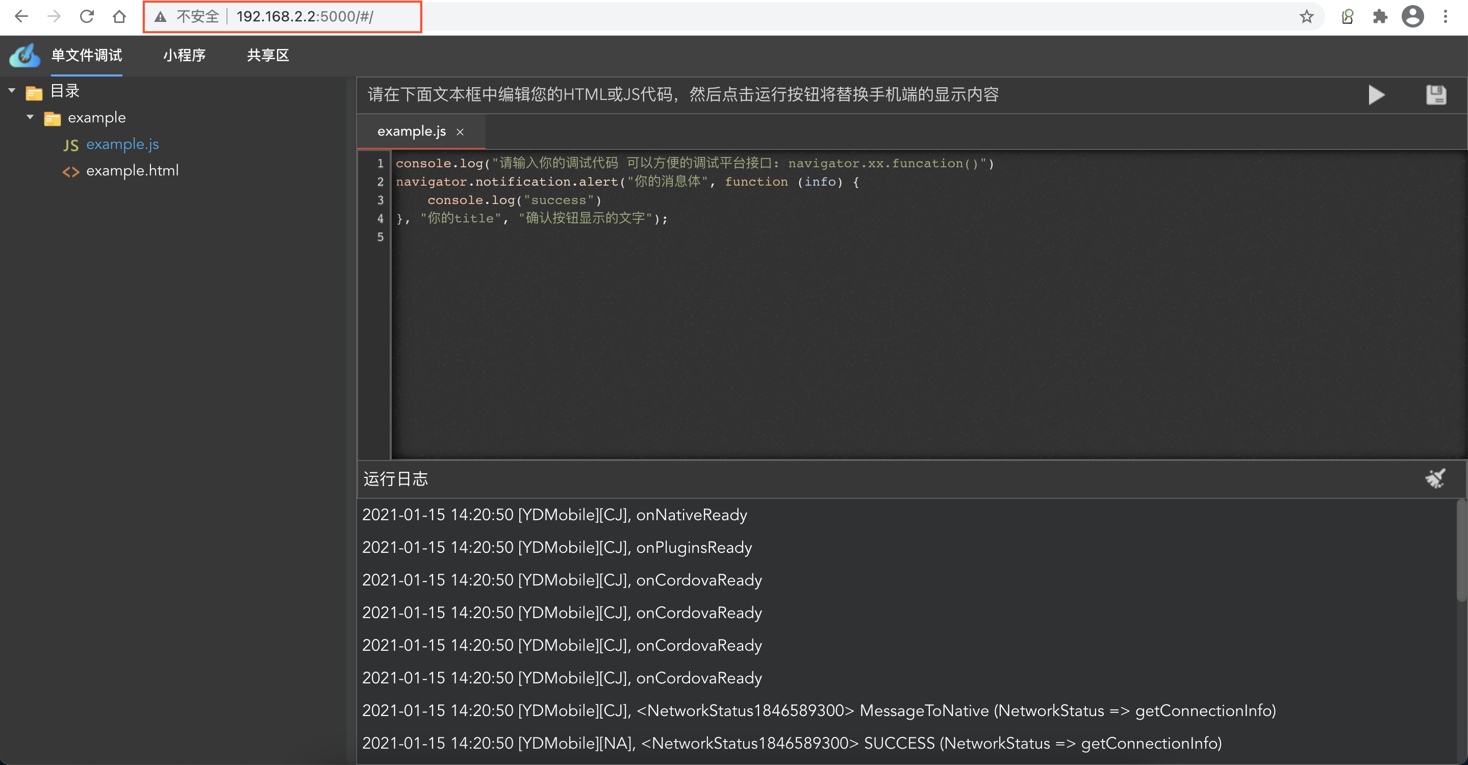Open example.html in the file tree

tap(132, 171)
